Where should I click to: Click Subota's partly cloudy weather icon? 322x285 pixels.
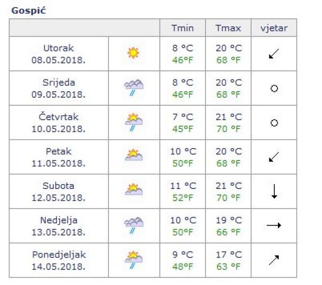click(133, 190)
